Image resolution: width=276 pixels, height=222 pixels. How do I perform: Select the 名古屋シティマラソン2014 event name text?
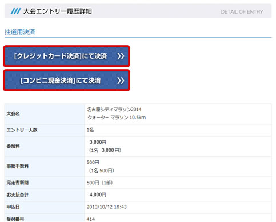[x=114, y=110]
